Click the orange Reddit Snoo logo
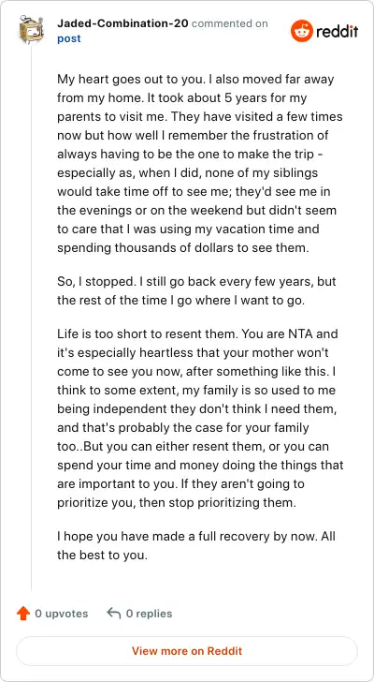This screenshot has width=374, height=682. pyautogui.click(x=302, y=31)
